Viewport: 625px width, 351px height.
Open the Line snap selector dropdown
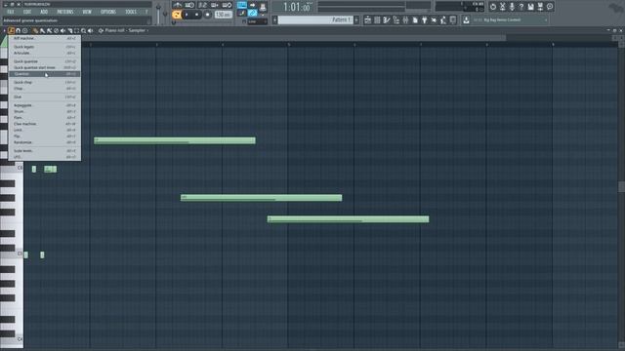click(x=257, y=21)
